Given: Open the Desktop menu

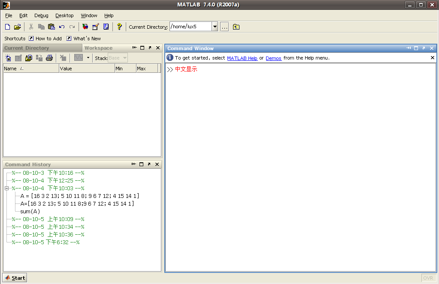Looking at the screenshot, I should click(64, 15).
